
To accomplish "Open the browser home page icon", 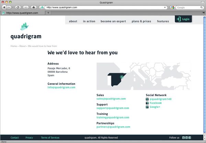I will tap(34, 7).
